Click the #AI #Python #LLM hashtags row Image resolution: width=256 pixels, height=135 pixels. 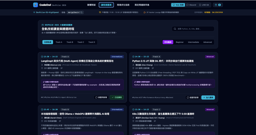click(x=58, y=97)
